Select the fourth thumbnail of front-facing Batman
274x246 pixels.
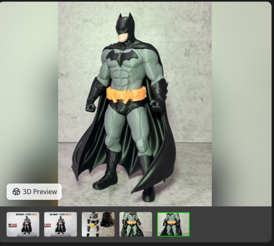coord(136,224)
